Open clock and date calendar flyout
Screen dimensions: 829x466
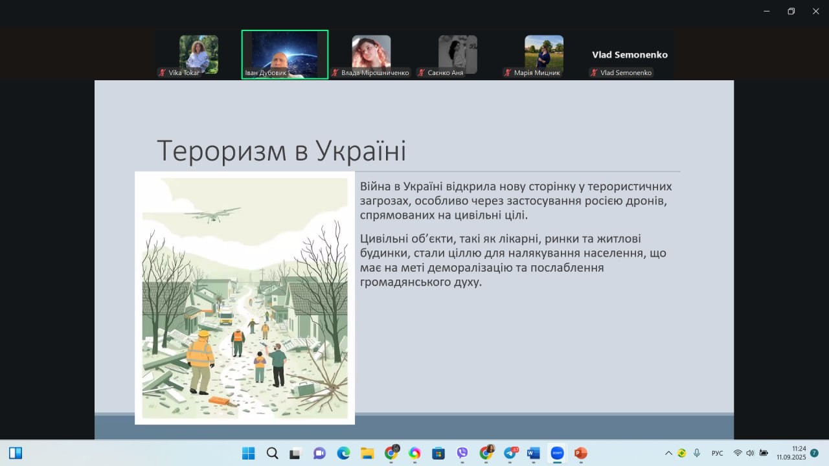tap(791, 452)
